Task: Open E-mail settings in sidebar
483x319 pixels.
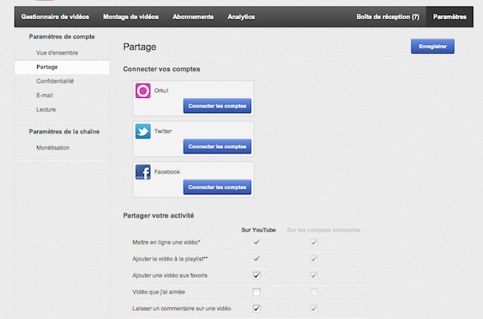Action: [x=44, y=96]
